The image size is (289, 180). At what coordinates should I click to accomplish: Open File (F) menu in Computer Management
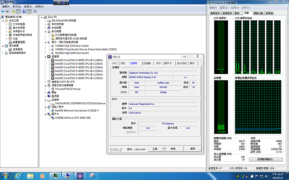[6, 6]
